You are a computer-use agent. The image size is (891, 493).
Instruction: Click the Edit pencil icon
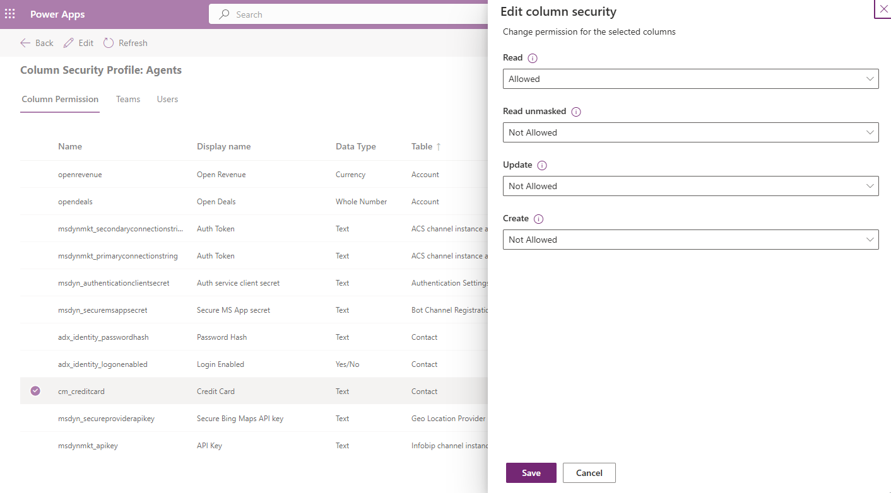coord(70,42)
